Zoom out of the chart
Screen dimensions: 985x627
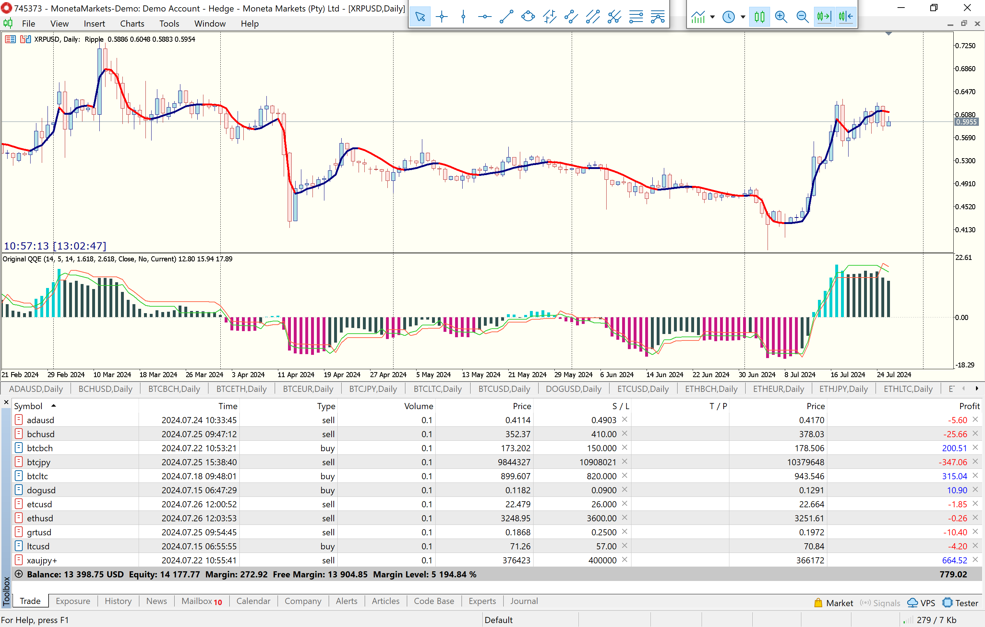tap(802, 17)
